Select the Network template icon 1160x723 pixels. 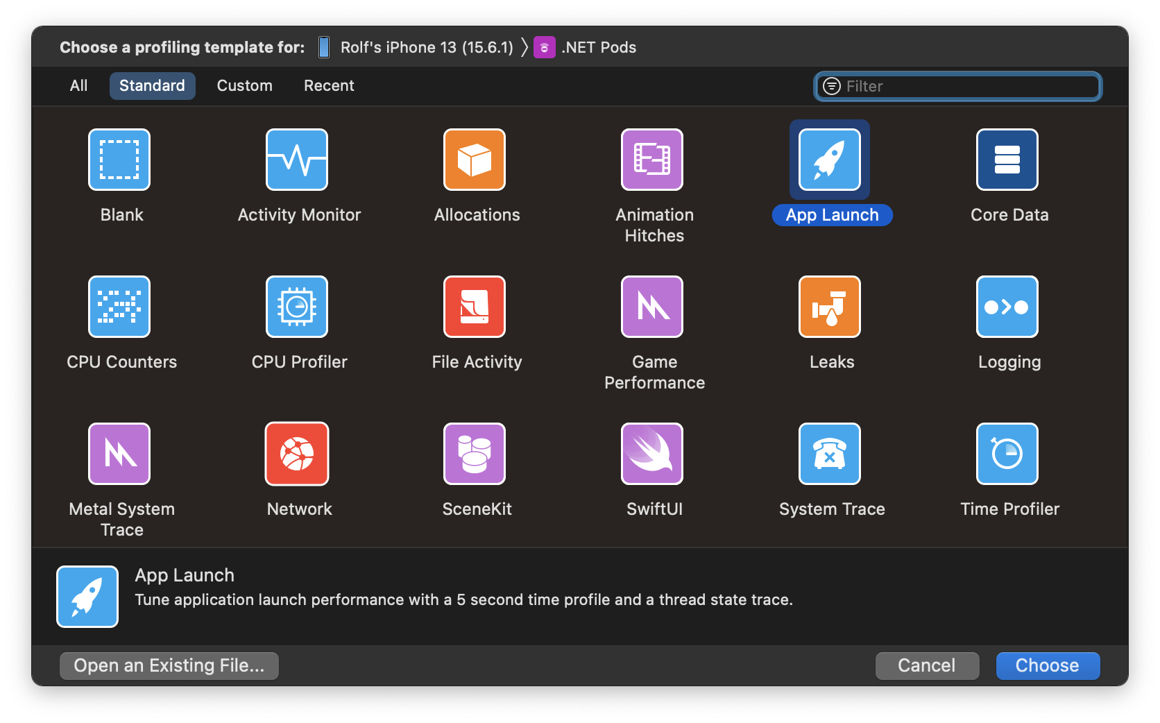pyautogui.click(x=297, y=454)
